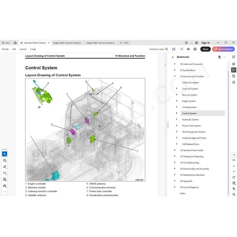Viewport: 237px width, 237px height.
Task: Click the upload to cloud icon
Action: point(188,49)
